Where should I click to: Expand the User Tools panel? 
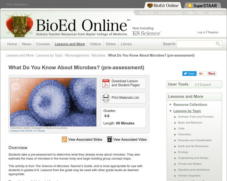203,85
